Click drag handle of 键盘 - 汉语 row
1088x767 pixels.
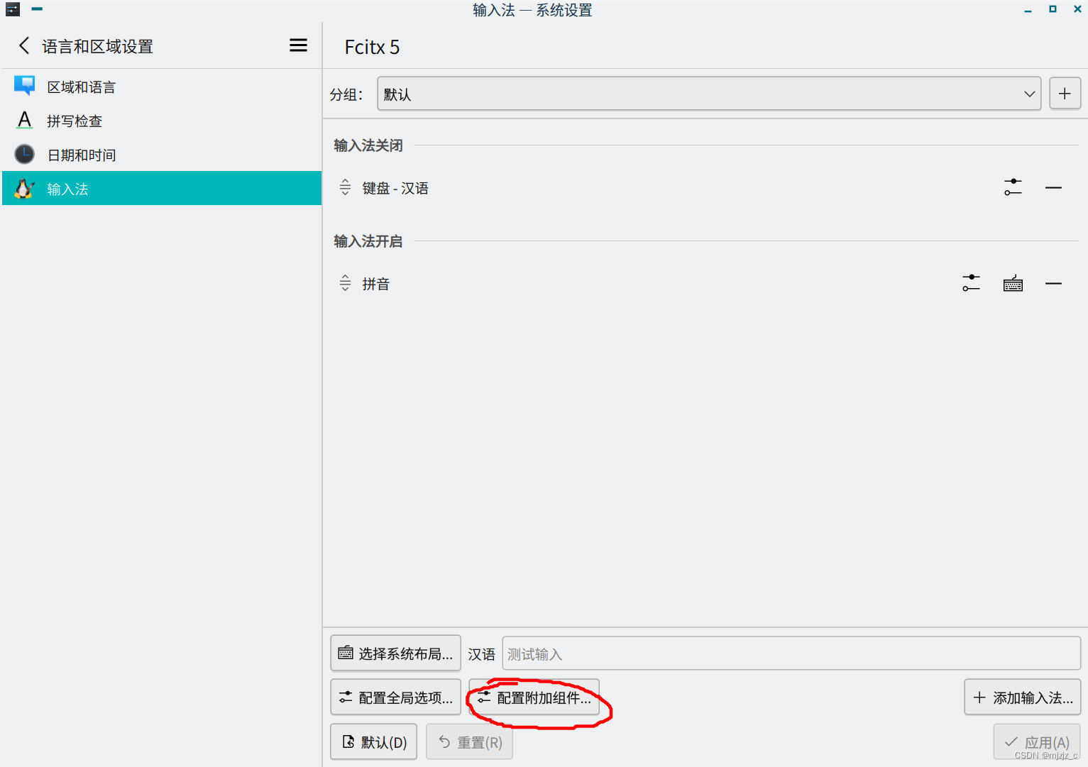pos(345,187)
